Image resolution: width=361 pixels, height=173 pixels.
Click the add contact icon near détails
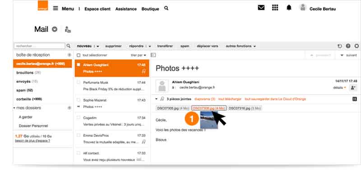tap(353, 87)
